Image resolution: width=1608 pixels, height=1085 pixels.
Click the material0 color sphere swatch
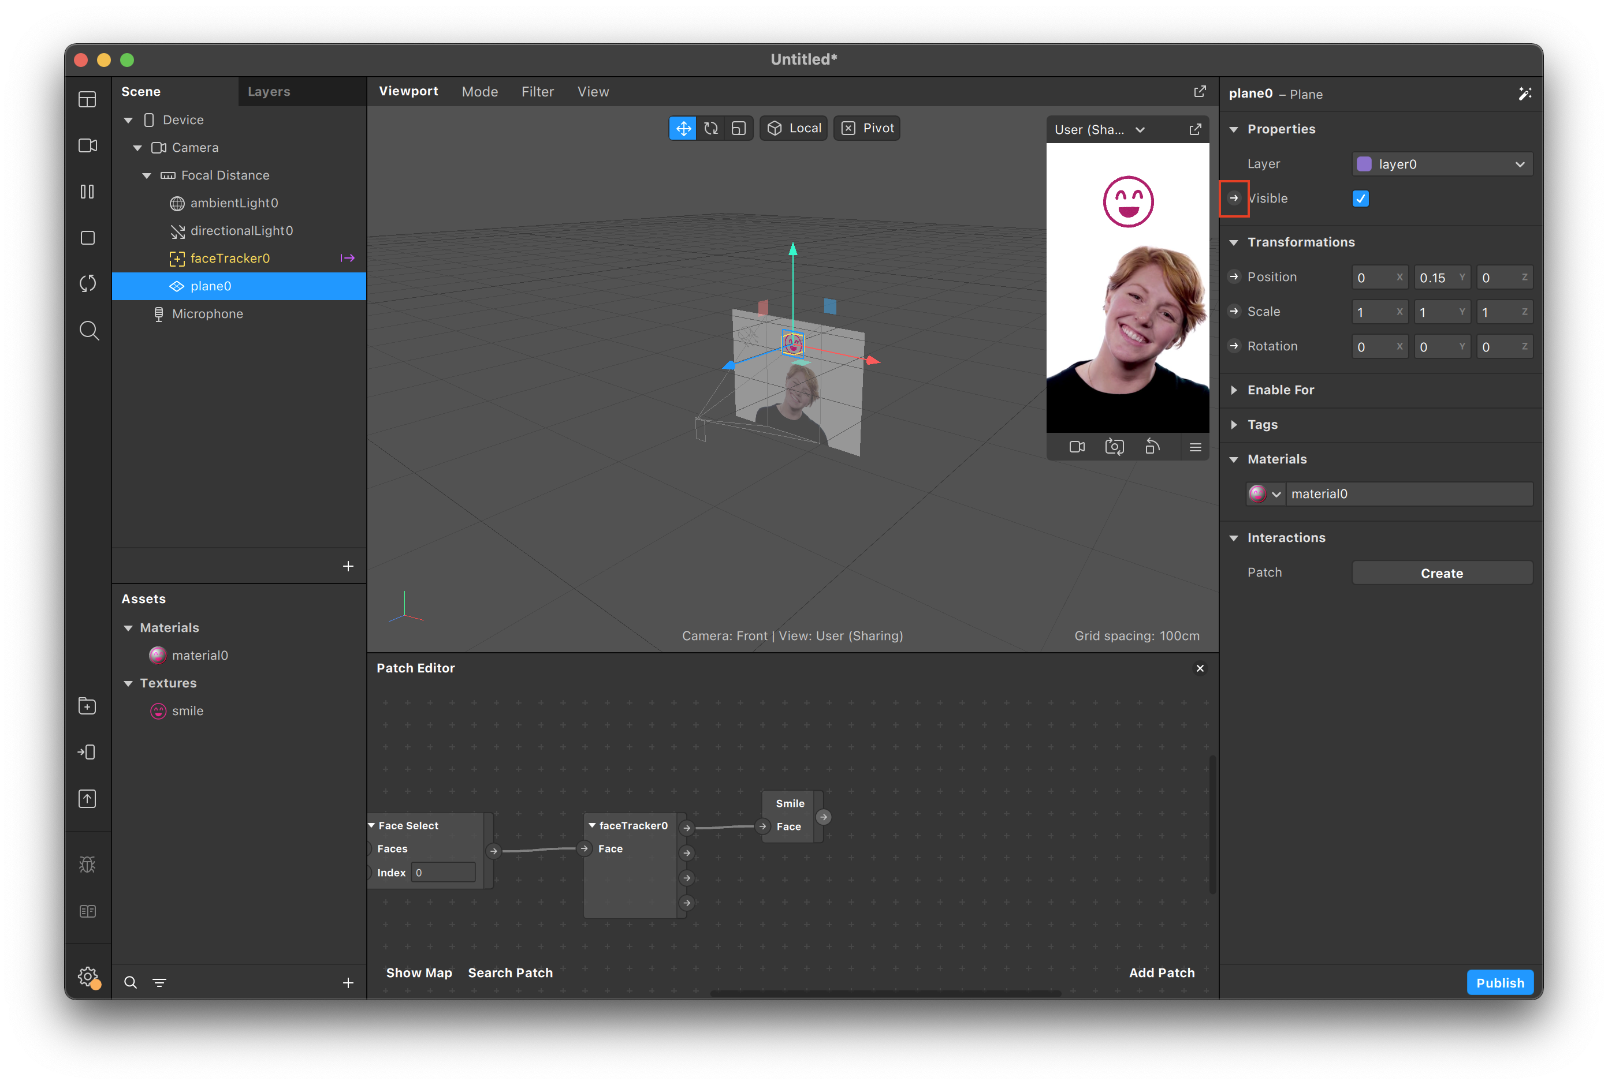(x=1258, y=494)
